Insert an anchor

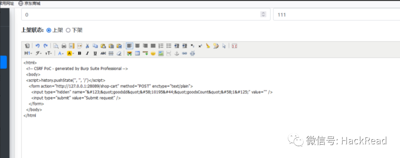(x=177, y=53)
